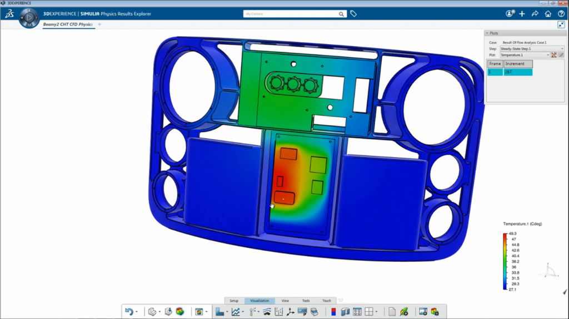
Task: Open the Step dropdown showing Steady-State Step.1
Action: [532, 49]
